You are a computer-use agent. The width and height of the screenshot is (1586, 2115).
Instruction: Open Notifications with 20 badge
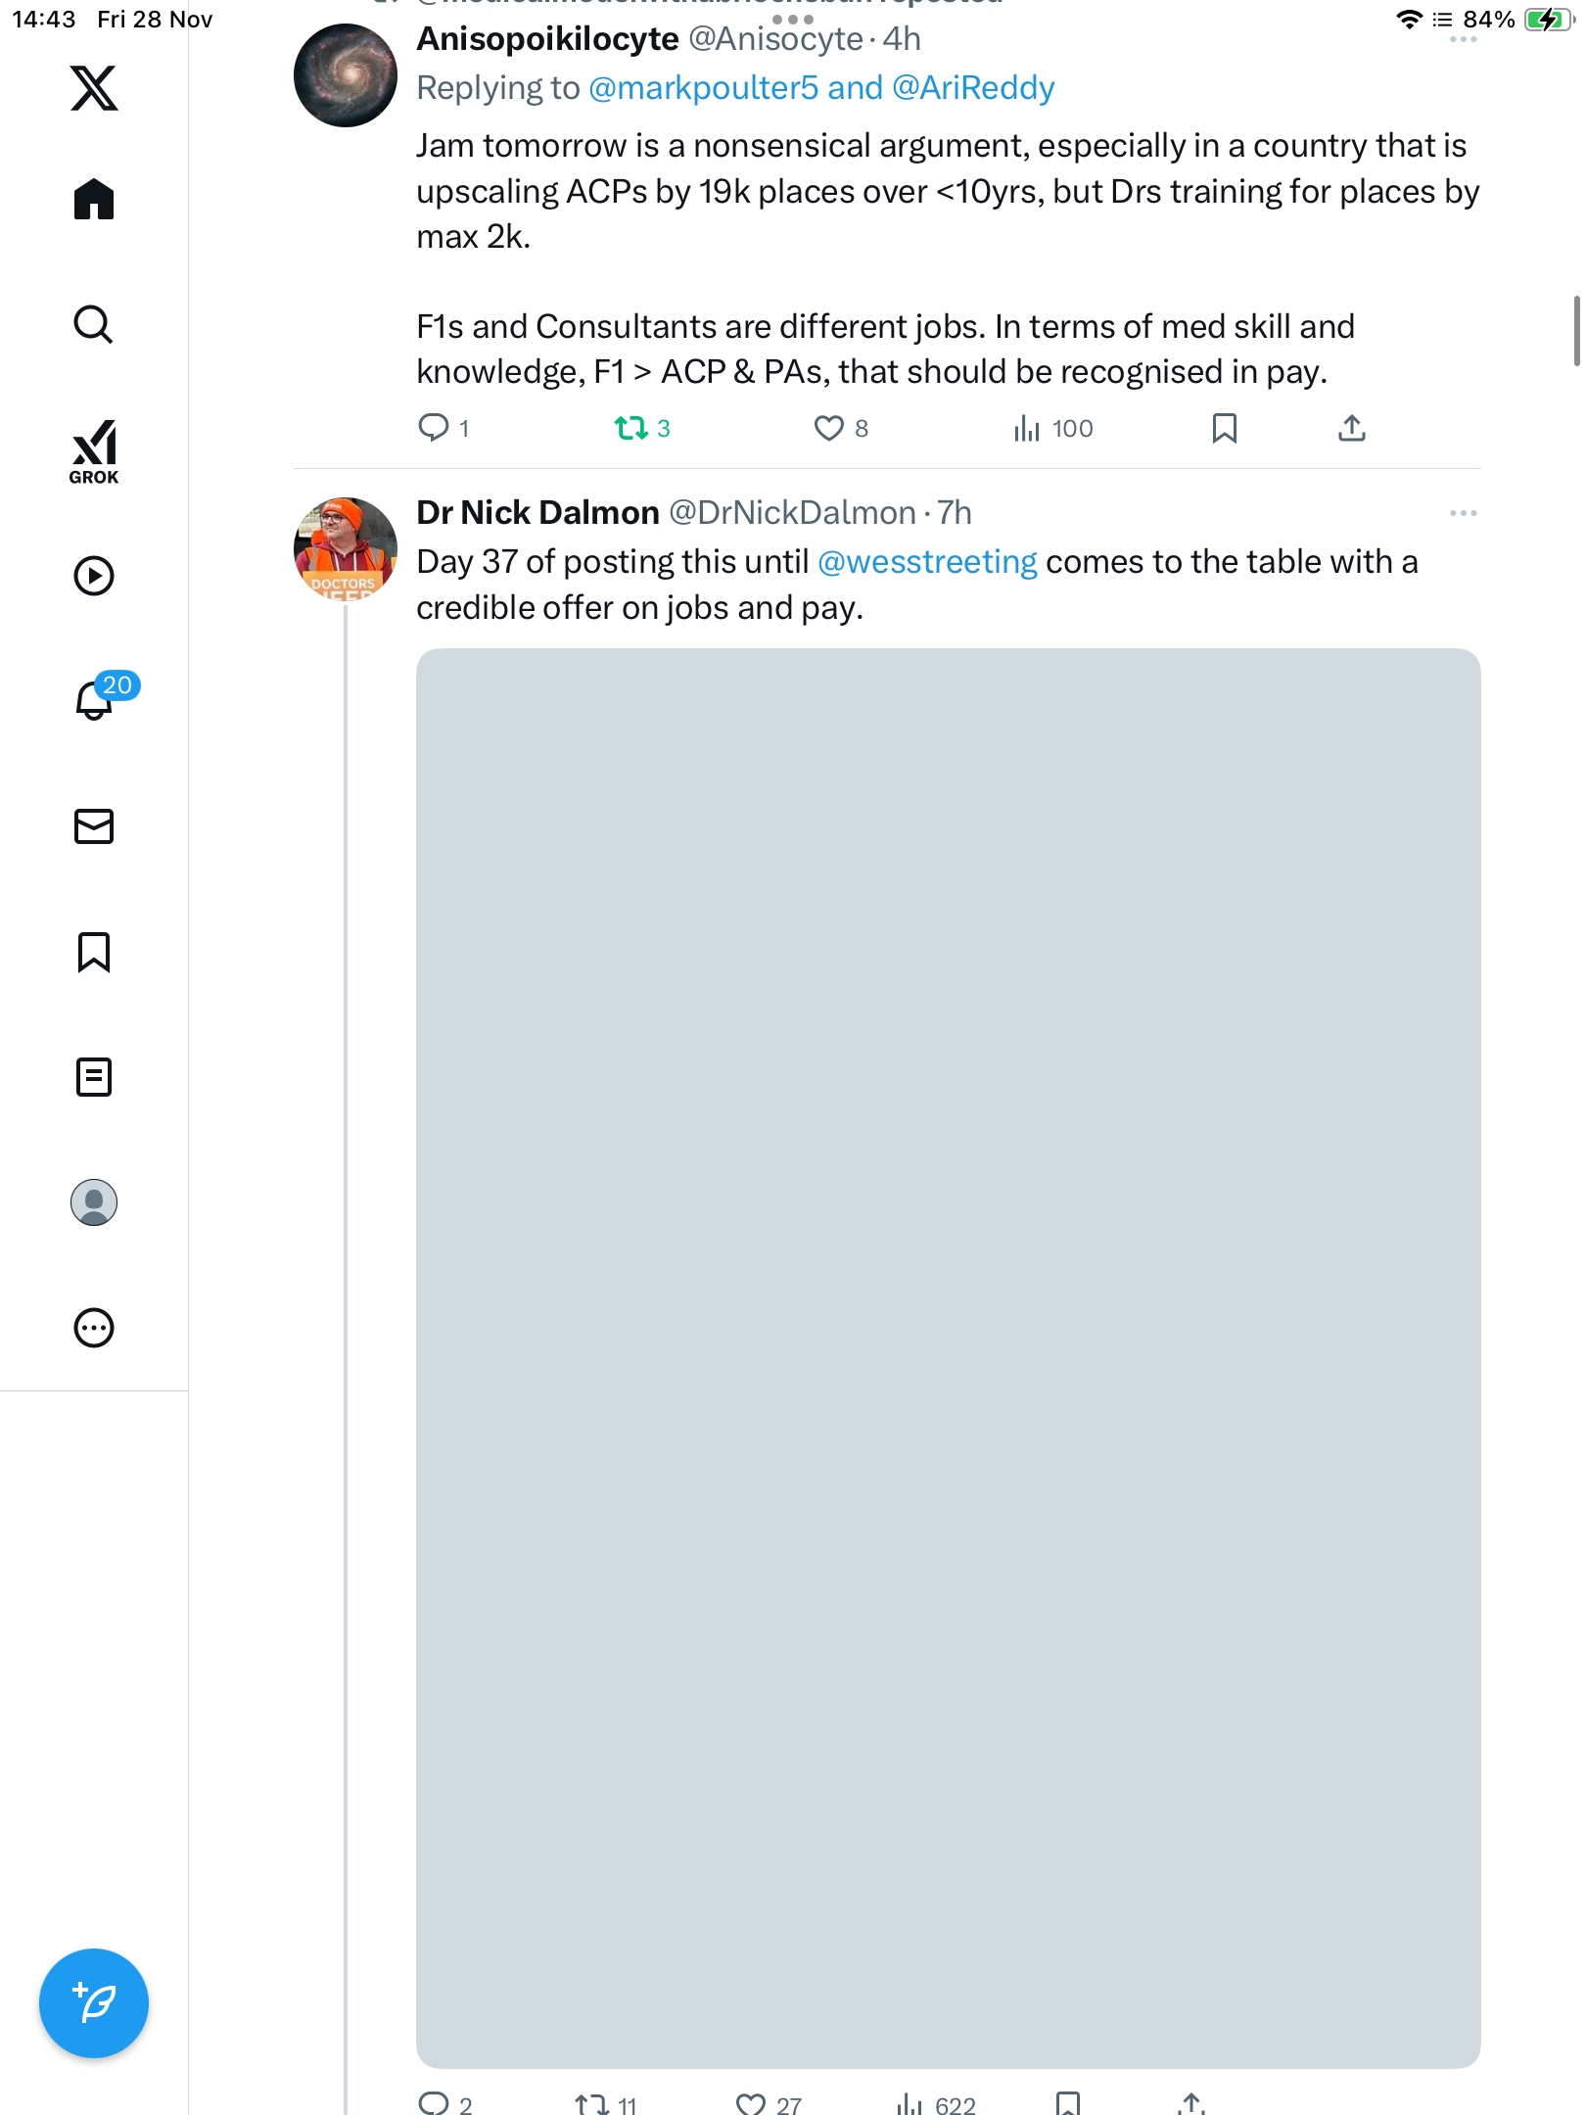coord(96,699)
